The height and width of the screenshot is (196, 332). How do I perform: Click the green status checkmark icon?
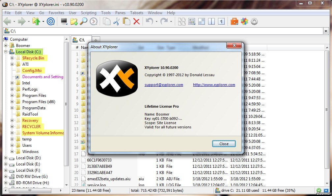coord(319,190)
